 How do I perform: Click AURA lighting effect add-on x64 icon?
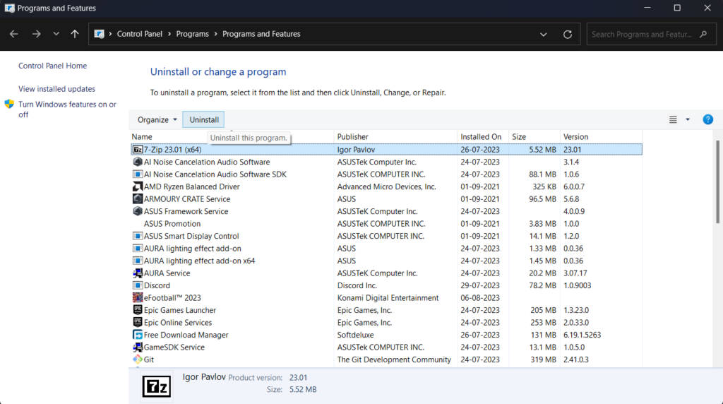pos(138,261)
